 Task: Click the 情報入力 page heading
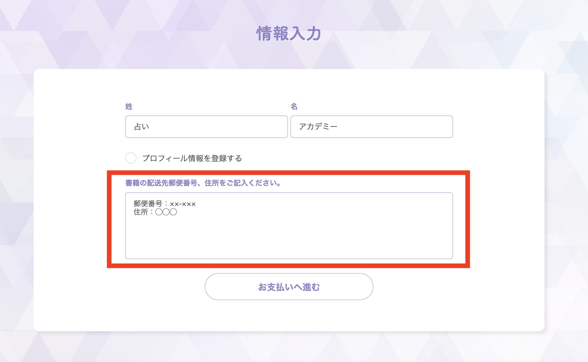[289, 33]
